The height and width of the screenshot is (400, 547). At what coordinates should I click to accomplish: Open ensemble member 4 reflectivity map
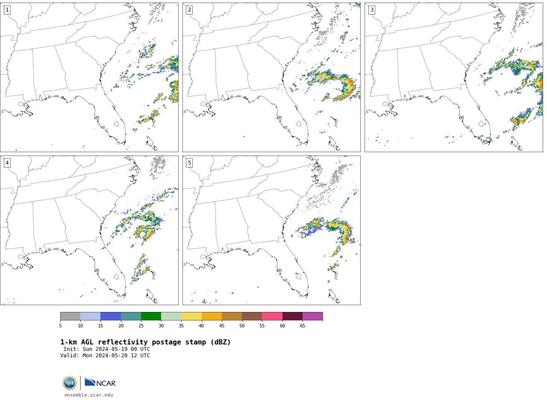click(89, 230)
